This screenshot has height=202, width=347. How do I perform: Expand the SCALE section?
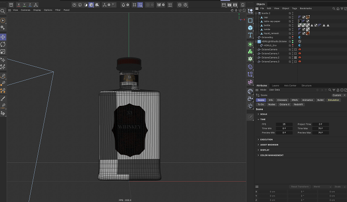[x=258, y=114]
